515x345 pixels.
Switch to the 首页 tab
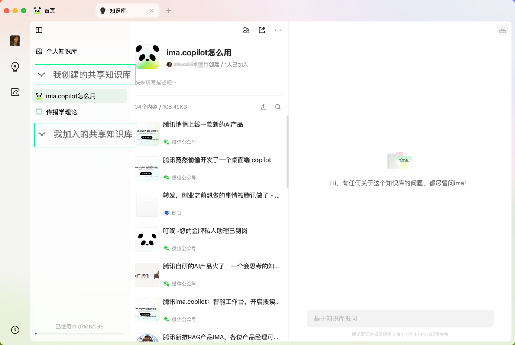point(44,11)
